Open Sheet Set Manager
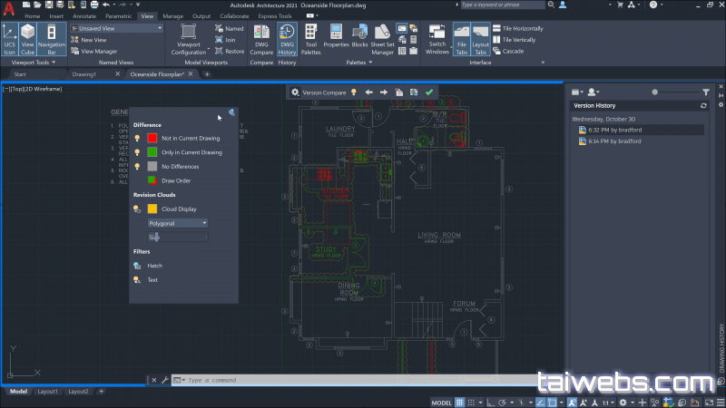The width and height of the screenshot is (726, 408). [382, 40]
